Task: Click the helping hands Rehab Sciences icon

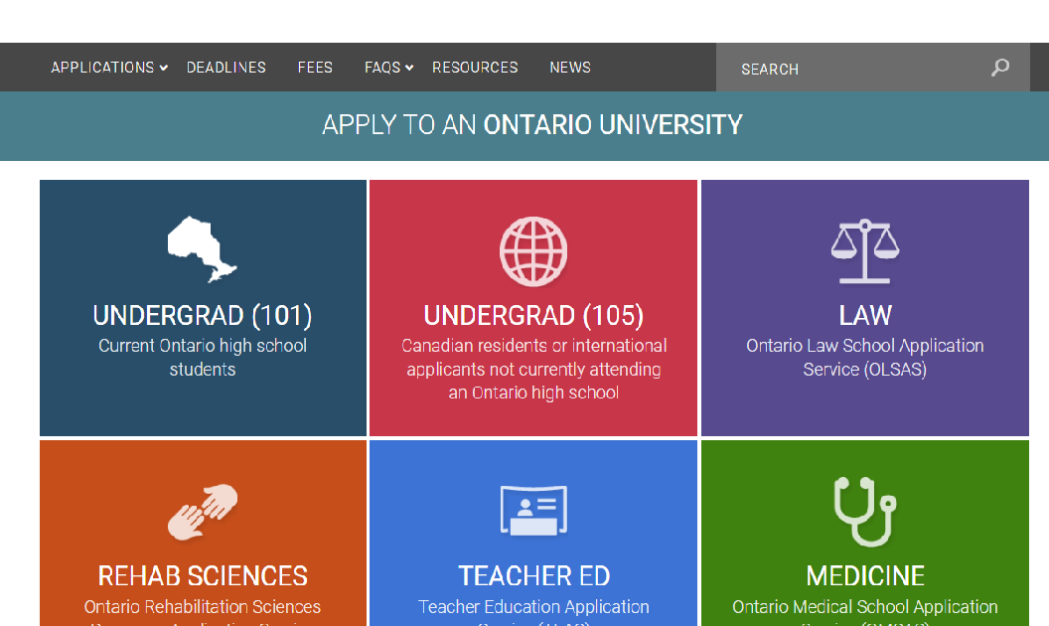Action: pyautogui.click(x=202, y=512)
